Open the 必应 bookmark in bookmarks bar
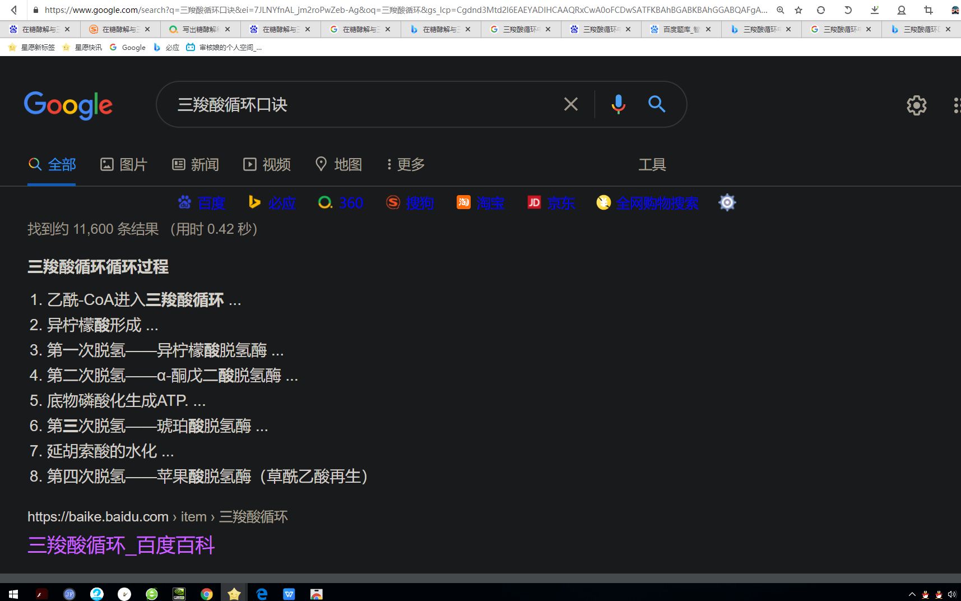 166,47
